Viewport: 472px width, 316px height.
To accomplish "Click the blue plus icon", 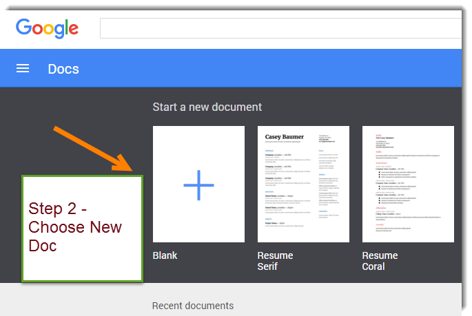I will tap(198, 185).
